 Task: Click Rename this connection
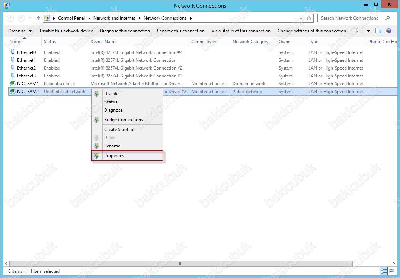(180, 31)
